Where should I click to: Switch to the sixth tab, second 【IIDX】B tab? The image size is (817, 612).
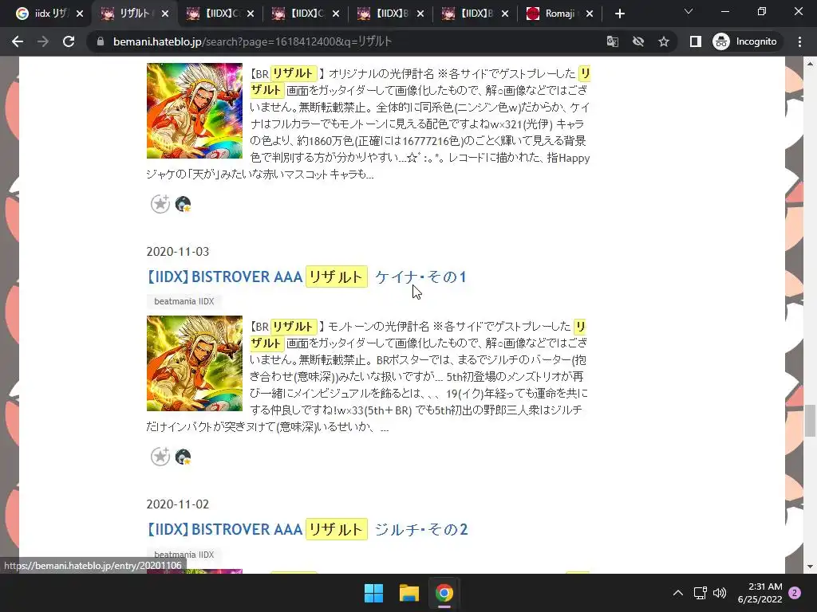(x=474, y=14)
